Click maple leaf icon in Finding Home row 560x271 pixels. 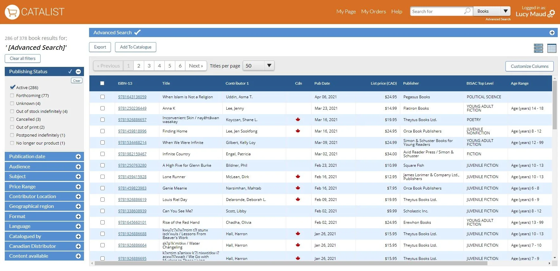click(x=298, y=131)
